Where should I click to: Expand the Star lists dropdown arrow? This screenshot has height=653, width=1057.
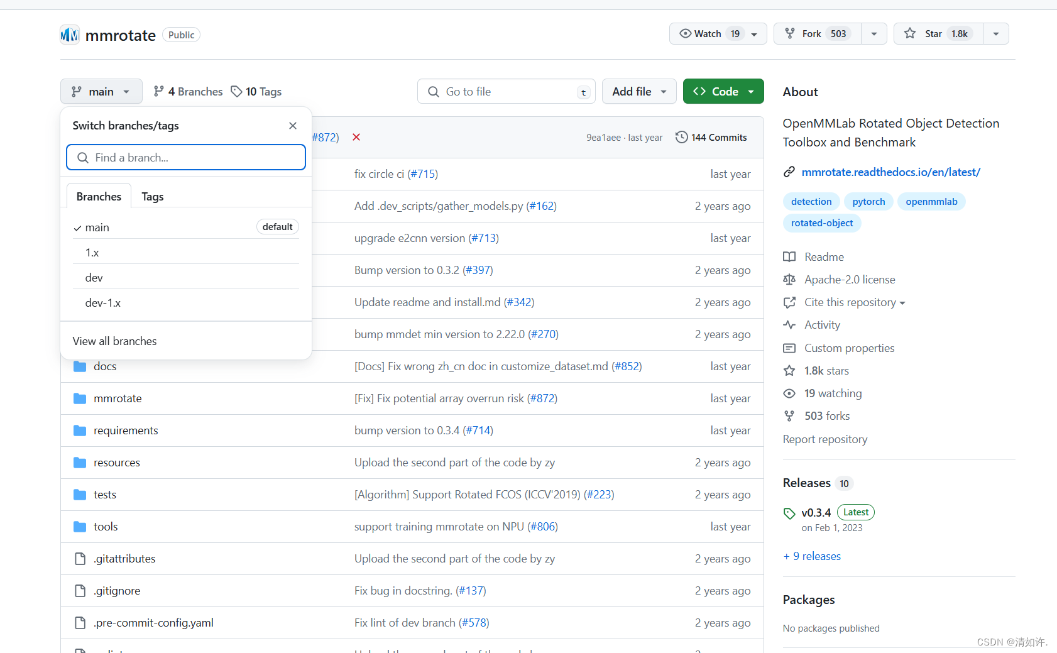coord(996,34)
